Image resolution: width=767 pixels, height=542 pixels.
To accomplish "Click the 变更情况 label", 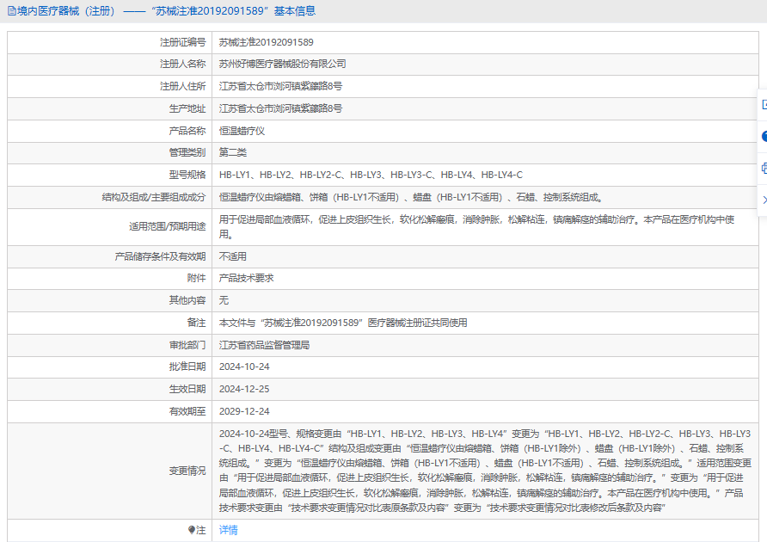I will pos(187,471).
